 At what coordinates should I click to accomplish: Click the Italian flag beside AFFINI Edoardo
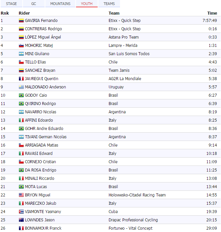click(21, 120)
